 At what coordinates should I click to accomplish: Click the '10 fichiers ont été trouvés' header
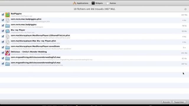coord(94,9)
